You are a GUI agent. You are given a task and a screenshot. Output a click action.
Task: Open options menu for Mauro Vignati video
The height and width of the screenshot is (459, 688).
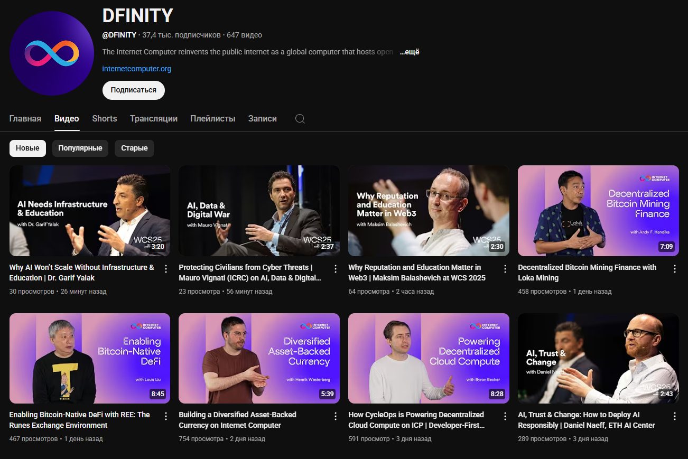click(336, 269)
